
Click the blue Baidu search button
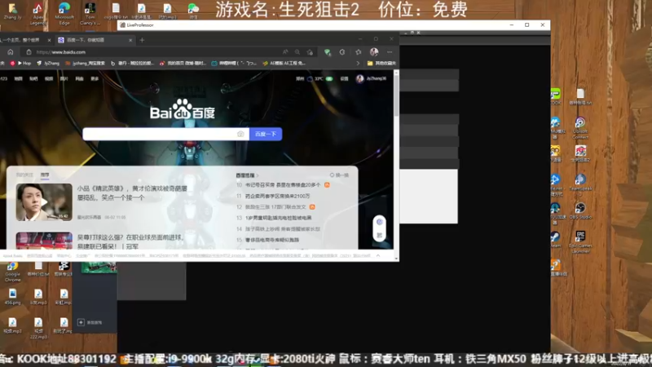click(x=266, y=134)
